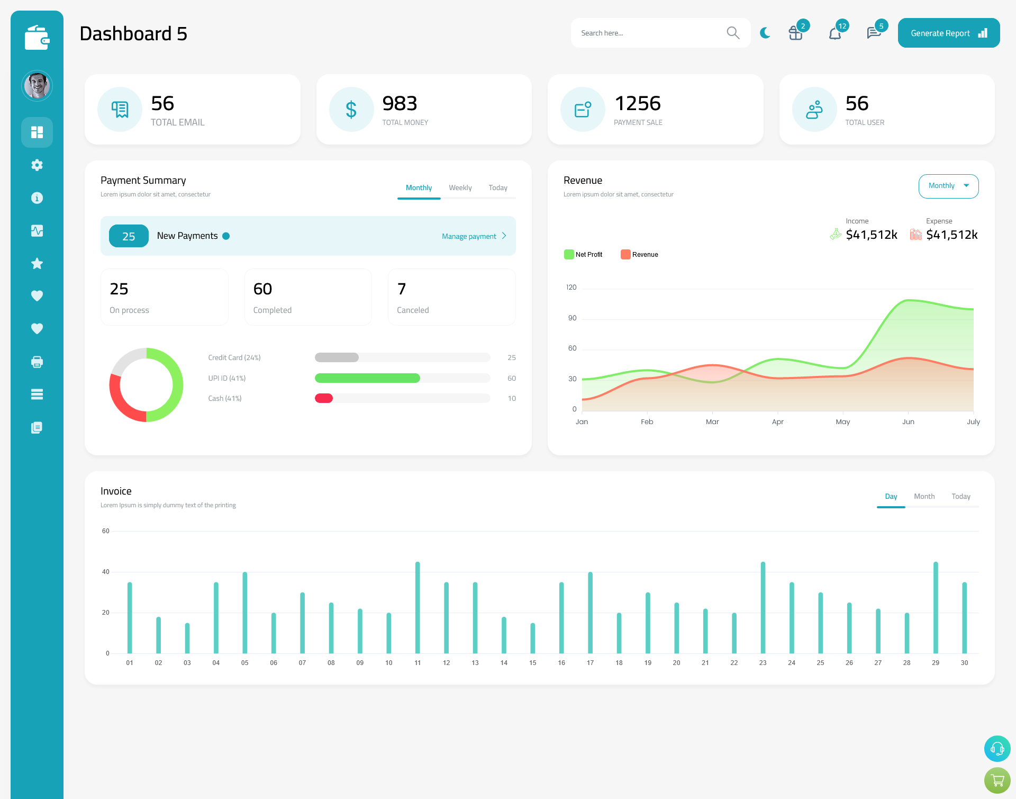The image size is (1016, 799).
Task: Toggle to Weekly payment summary view
Action: (x=459, y=187)
